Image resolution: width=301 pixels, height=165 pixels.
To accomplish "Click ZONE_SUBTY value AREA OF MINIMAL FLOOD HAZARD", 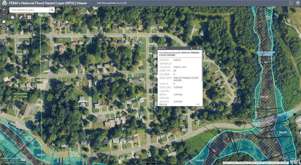I will 186,79.
